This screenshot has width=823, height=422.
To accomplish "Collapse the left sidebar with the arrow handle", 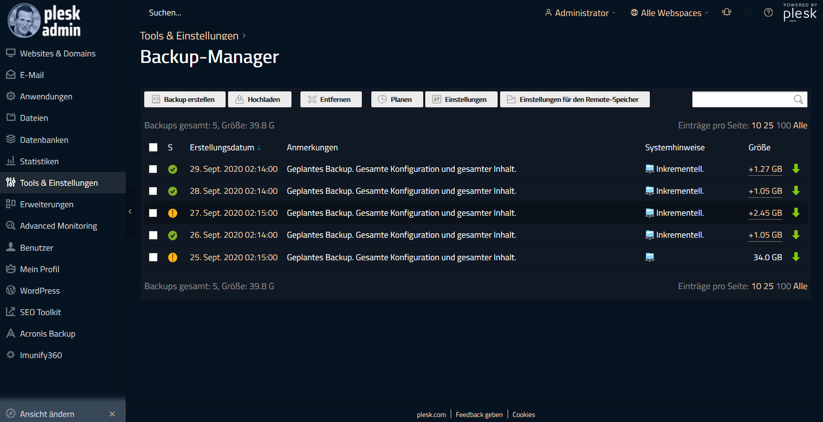I will pyautogui.click(x=130, y=211).
